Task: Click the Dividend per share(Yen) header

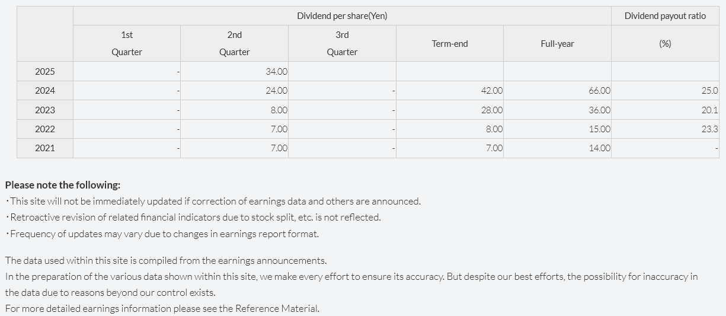Action: click(x=342, y=16)
